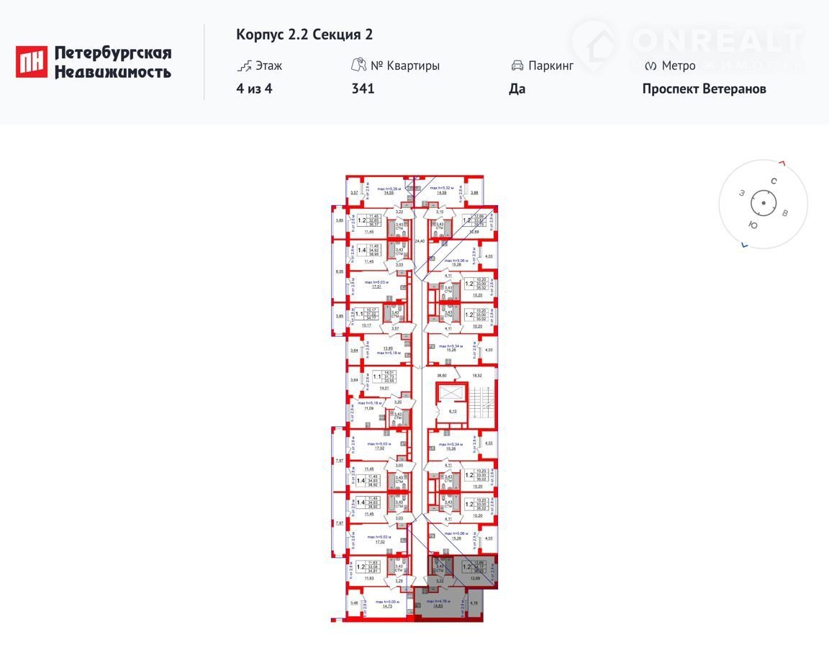Open the Проспект Ветеранов metro station
The height and width of the screenshot is (655, 829).
705,89
